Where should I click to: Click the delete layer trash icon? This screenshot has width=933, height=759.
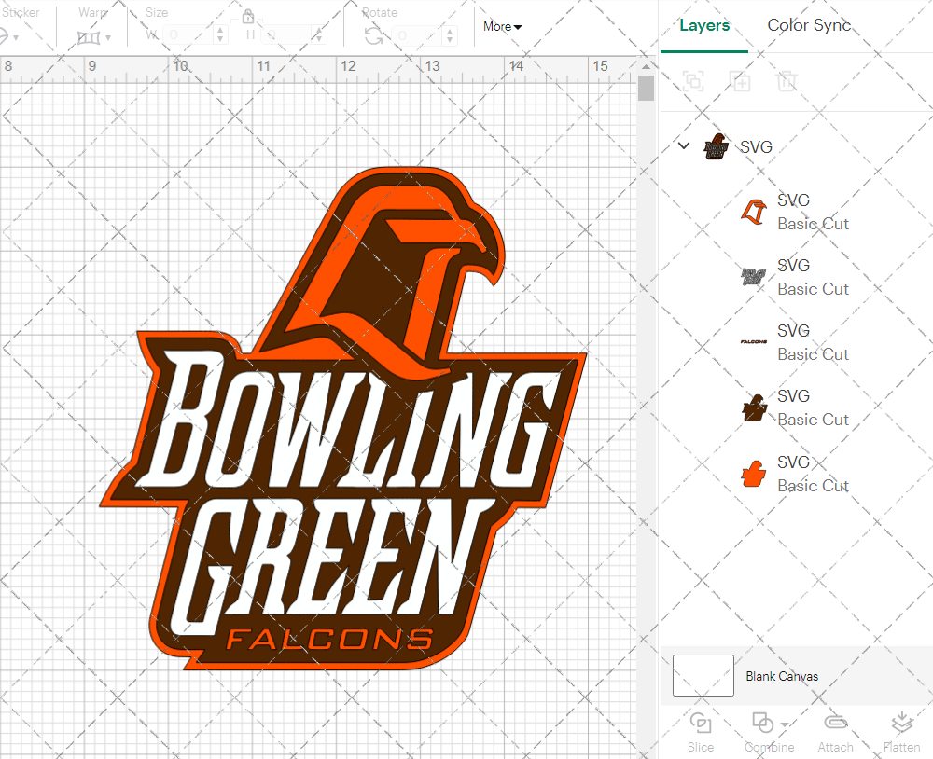coord(787,81)
